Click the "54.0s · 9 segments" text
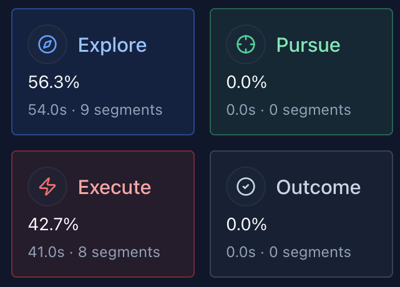Image resolution: width=400 pixels, height=287 pixels. (95, 110)
